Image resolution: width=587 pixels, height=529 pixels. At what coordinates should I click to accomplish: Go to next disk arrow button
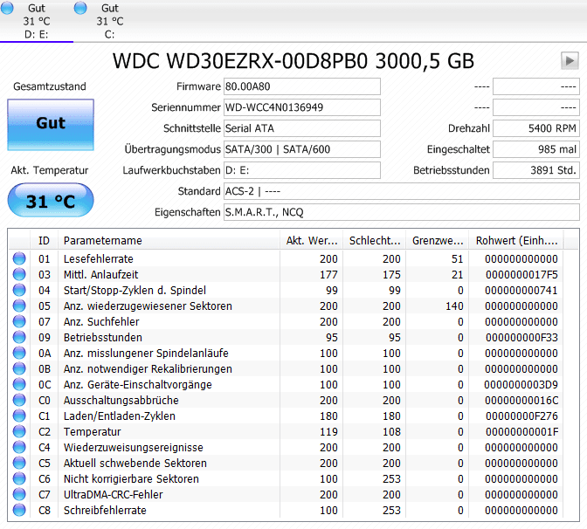click(570, 60)
